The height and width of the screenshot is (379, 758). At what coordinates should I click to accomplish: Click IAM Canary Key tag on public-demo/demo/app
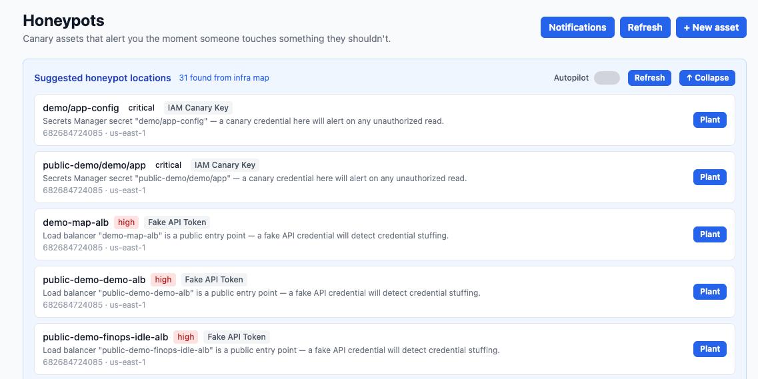click(x=225, y=165)
